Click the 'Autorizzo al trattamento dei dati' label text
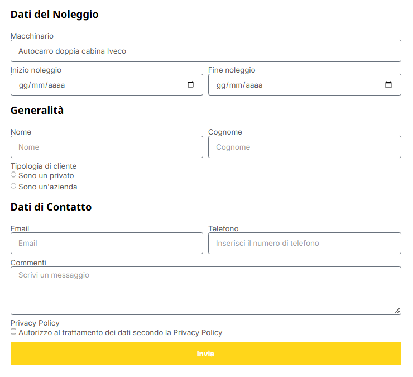Viewport: 413px width, 377px height. [120, 332]
